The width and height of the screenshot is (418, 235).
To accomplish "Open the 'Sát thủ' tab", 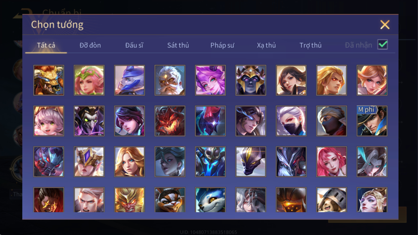I will (178, 45).
